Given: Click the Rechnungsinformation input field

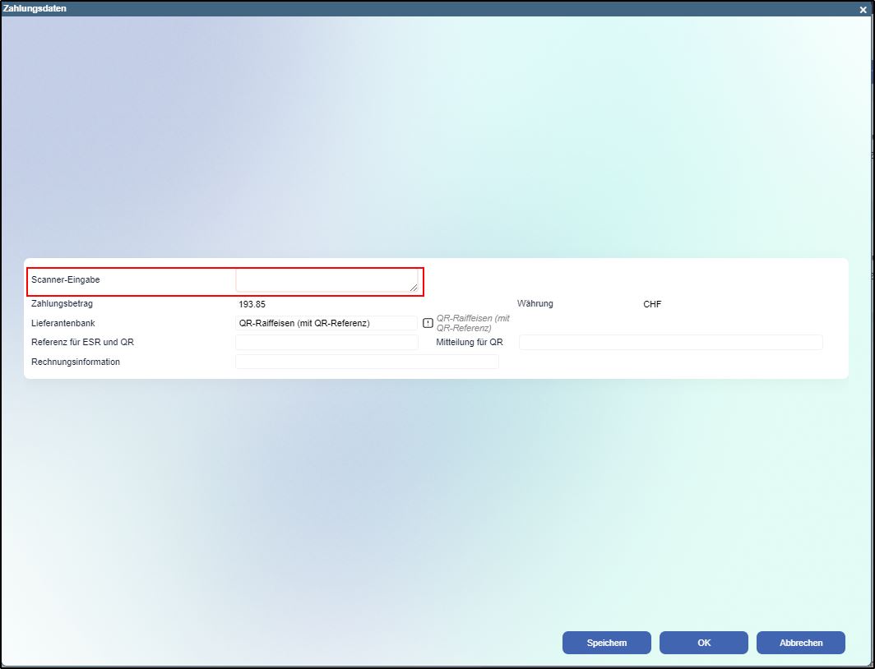Looking at the screenshot, I should pyautogui.click(x=367, y=362).
